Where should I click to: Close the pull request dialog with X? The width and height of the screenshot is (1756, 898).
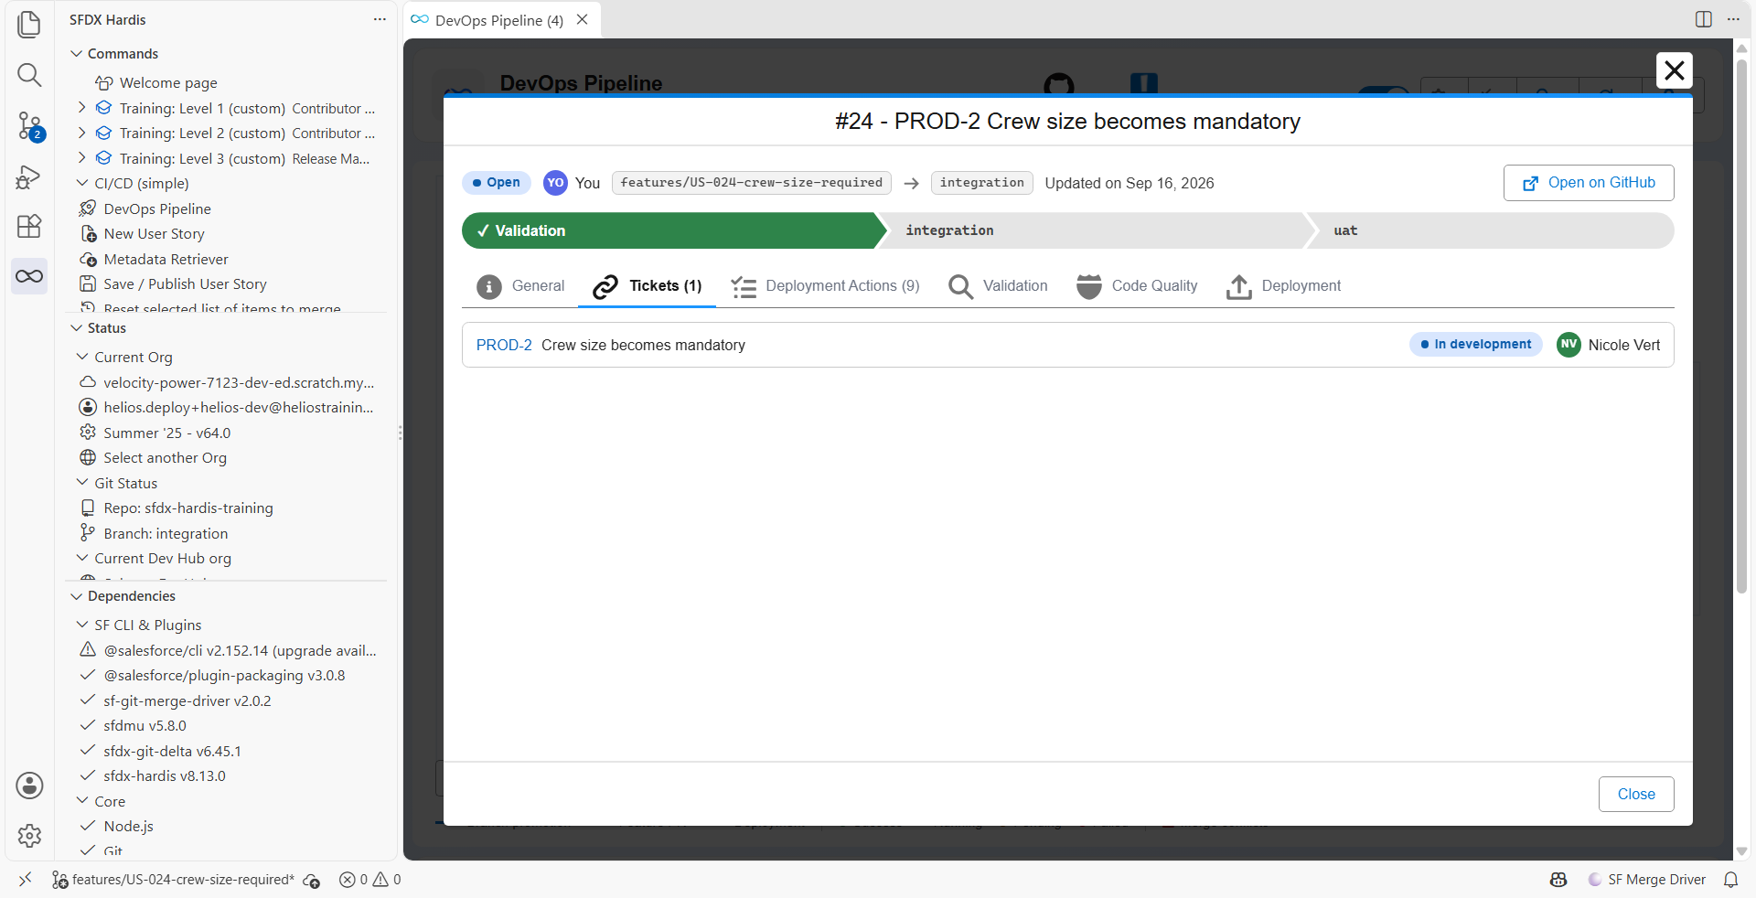(x=1674, y=70)
